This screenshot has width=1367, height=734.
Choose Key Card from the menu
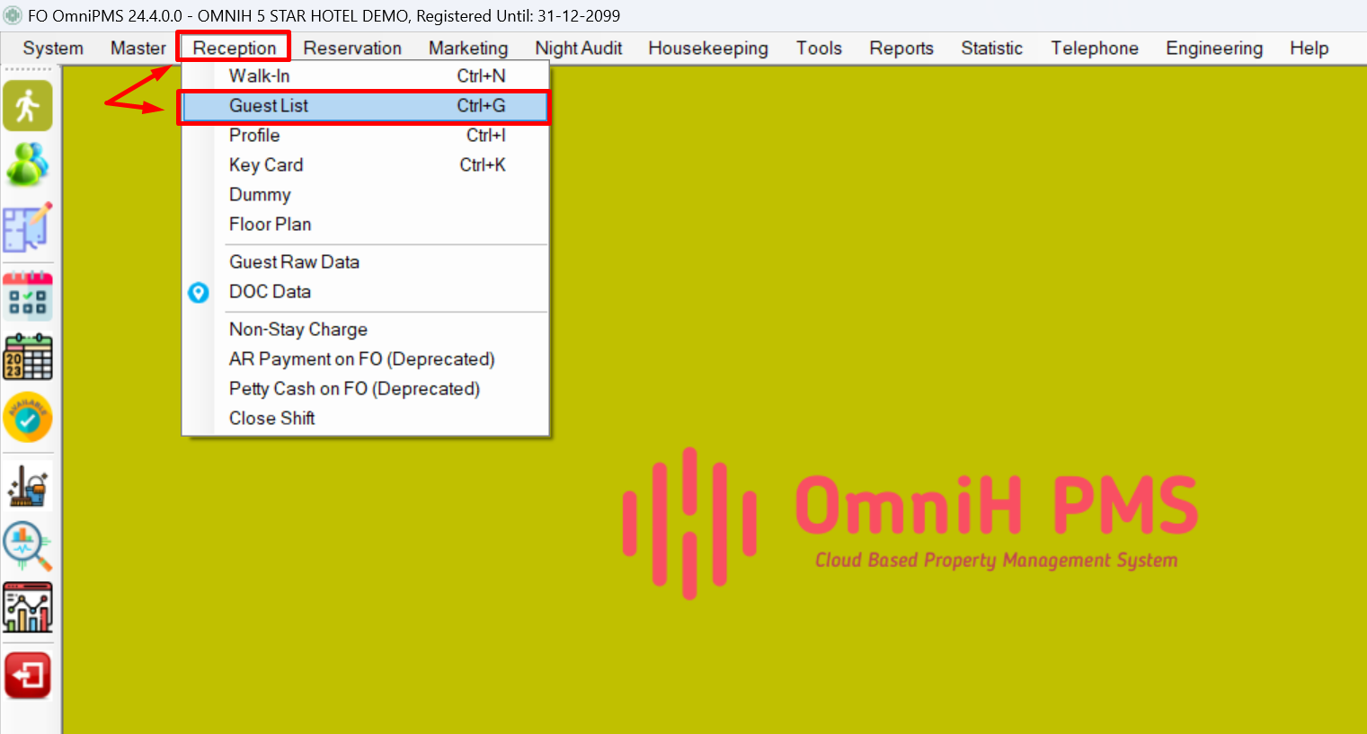pos(365,165)
